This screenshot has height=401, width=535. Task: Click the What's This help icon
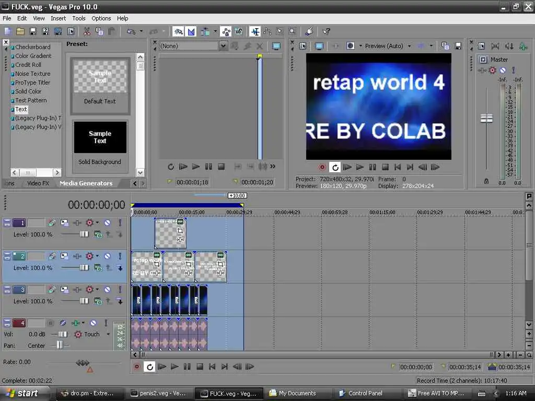point(326,31)
